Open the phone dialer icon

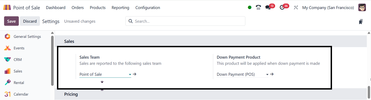[258, 8]
